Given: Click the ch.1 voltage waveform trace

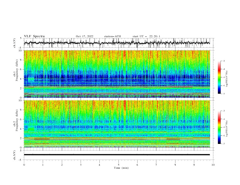Looking at the screenshot, I should tap(117, 43).
